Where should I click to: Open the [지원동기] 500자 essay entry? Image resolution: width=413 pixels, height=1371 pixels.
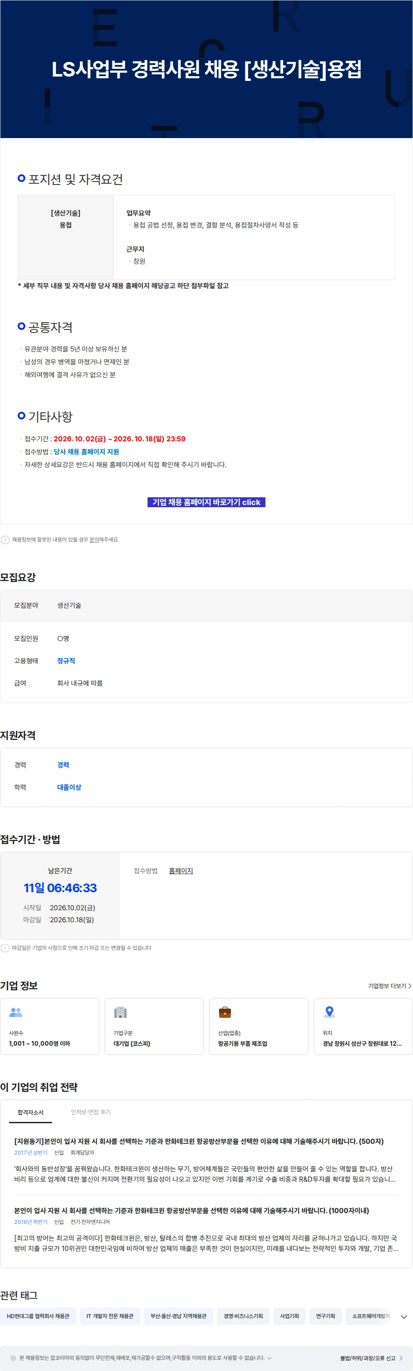(198, 1141)
